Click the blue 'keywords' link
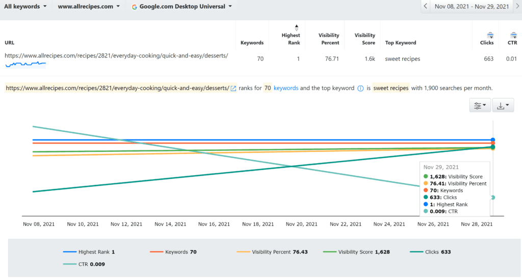The width and height of the screenshot is (522, 279). pyautogui.click(x=286, y=88)
